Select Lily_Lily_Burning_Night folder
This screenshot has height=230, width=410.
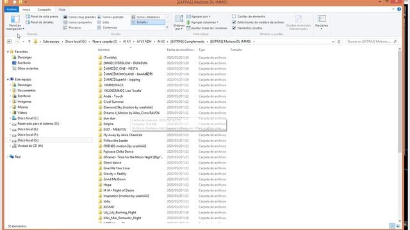(120, 213)
